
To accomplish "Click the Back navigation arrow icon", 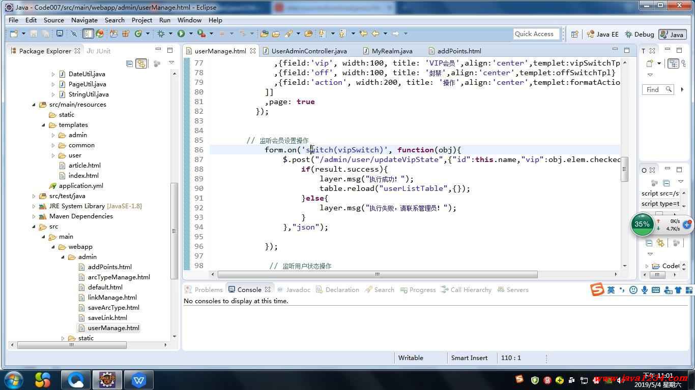I will pyautogui.click(x=375, y=34).
